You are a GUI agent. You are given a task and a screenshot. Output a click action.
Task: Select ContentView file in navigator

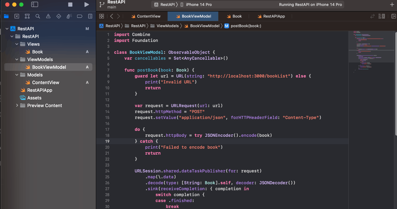(x=48, y=82)
